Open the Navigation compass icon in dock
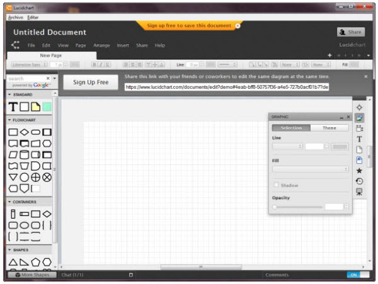The image size is (378, 284). point(359,107)
